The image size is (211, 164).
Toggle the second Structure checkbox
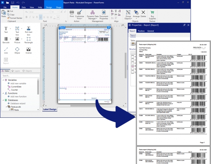pyautogui.click(x=133, y=59)
